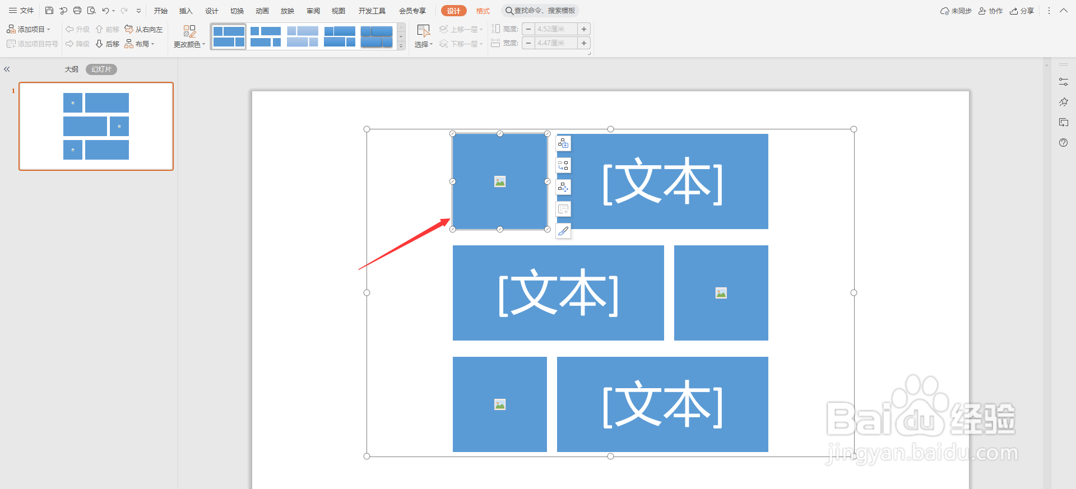Click the 分享 share button
This screenshot has width=1076, height=489.
coord(1022,11)
